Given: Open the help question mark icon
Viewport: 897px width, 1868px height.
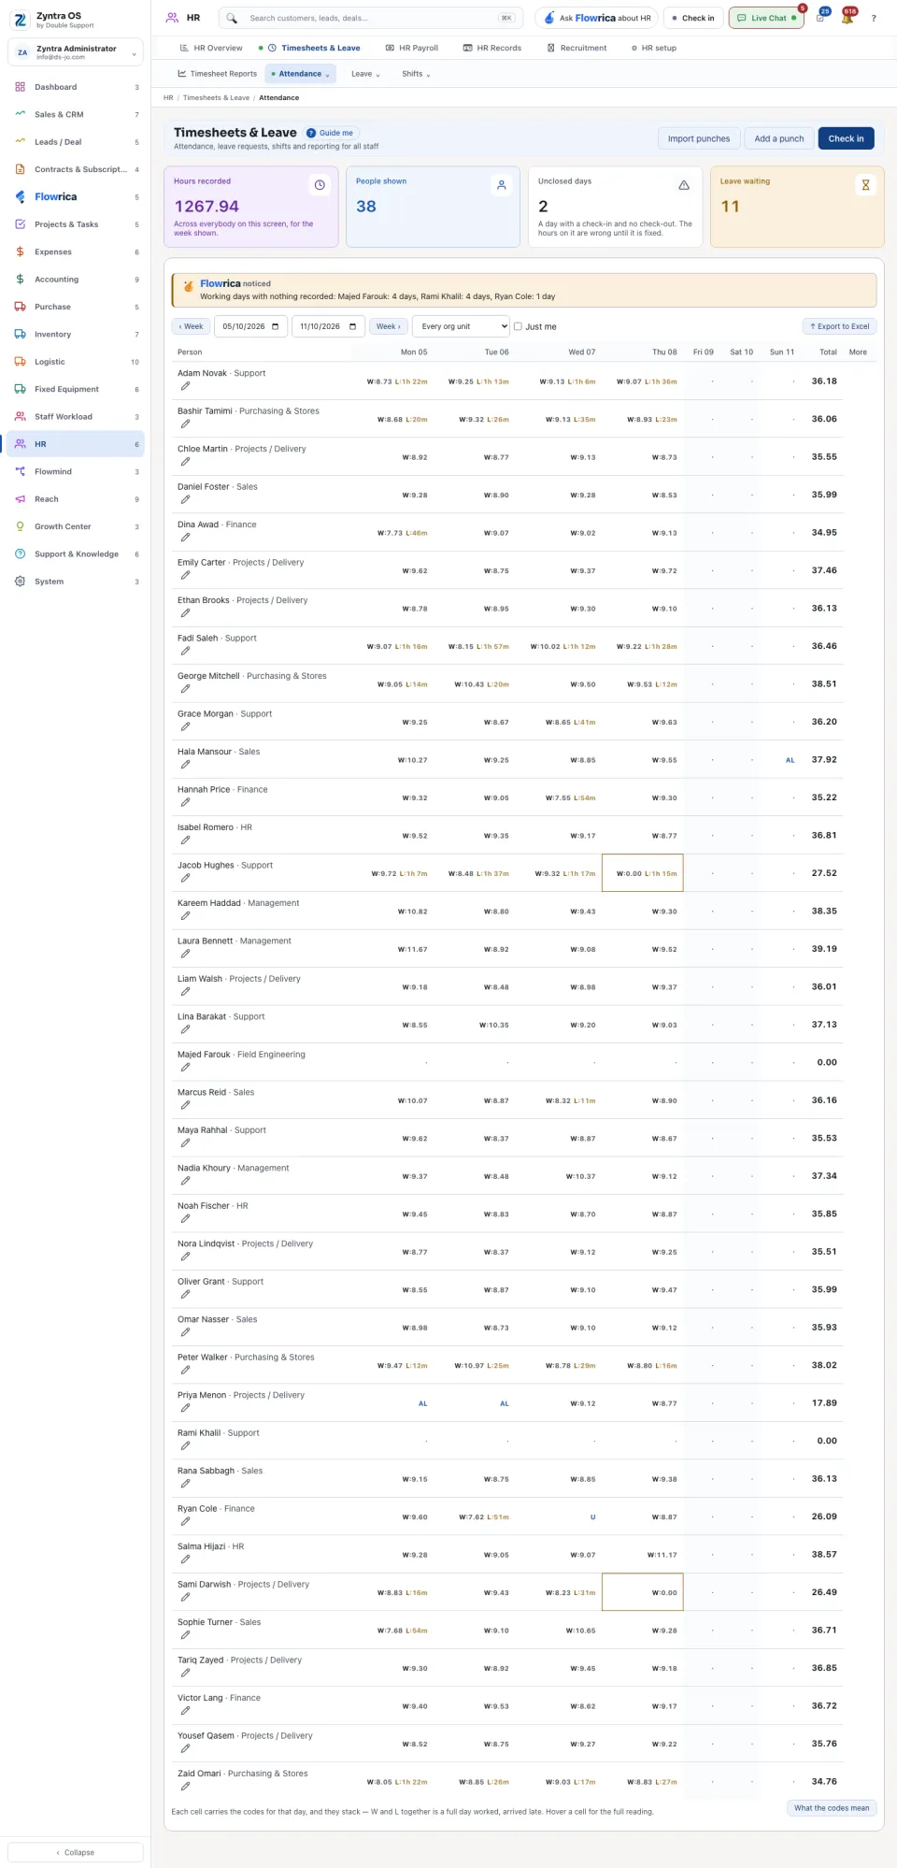Looking at the screenshot, I should [x=874, y=18].
